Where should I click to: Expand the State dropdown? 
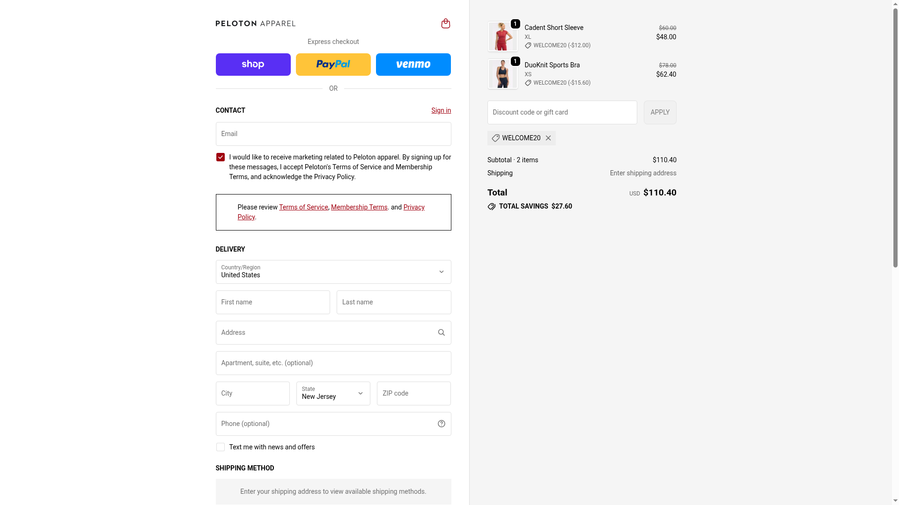tap(333, 393)
